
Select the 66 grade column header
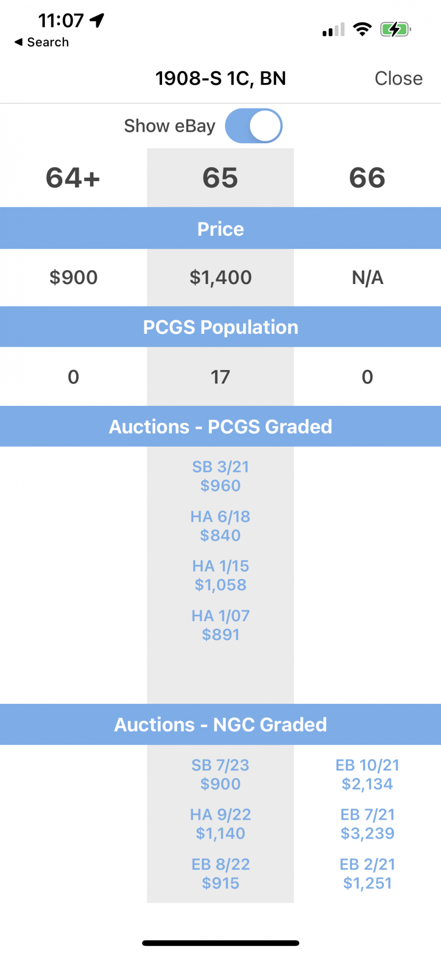(x=367, y=178)
